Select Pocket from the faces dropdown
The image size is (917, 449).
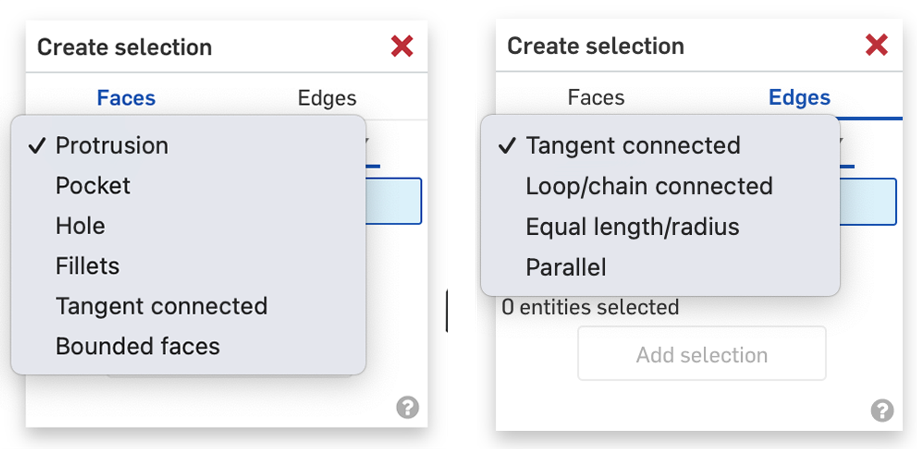click(x=93, y=185)
